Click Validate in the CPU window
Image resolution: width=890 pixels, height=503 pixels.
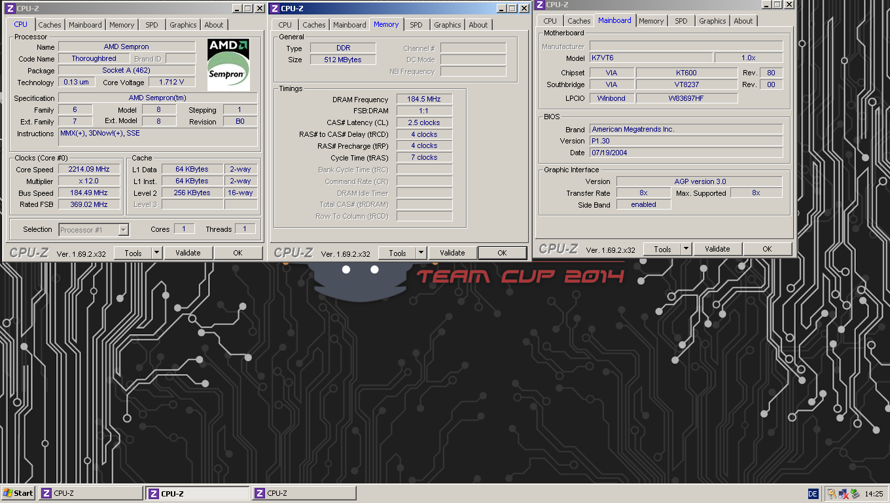(188, 253)
